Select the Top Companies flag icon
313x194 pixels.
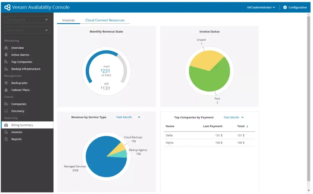click(6, 62)
